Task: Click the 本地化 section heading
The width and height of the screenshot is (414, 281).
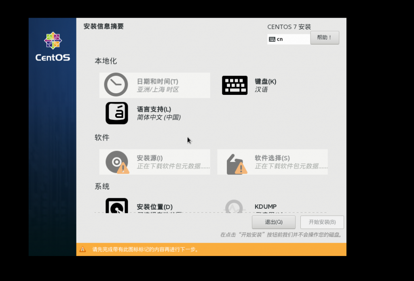Action: click(106, 61)
